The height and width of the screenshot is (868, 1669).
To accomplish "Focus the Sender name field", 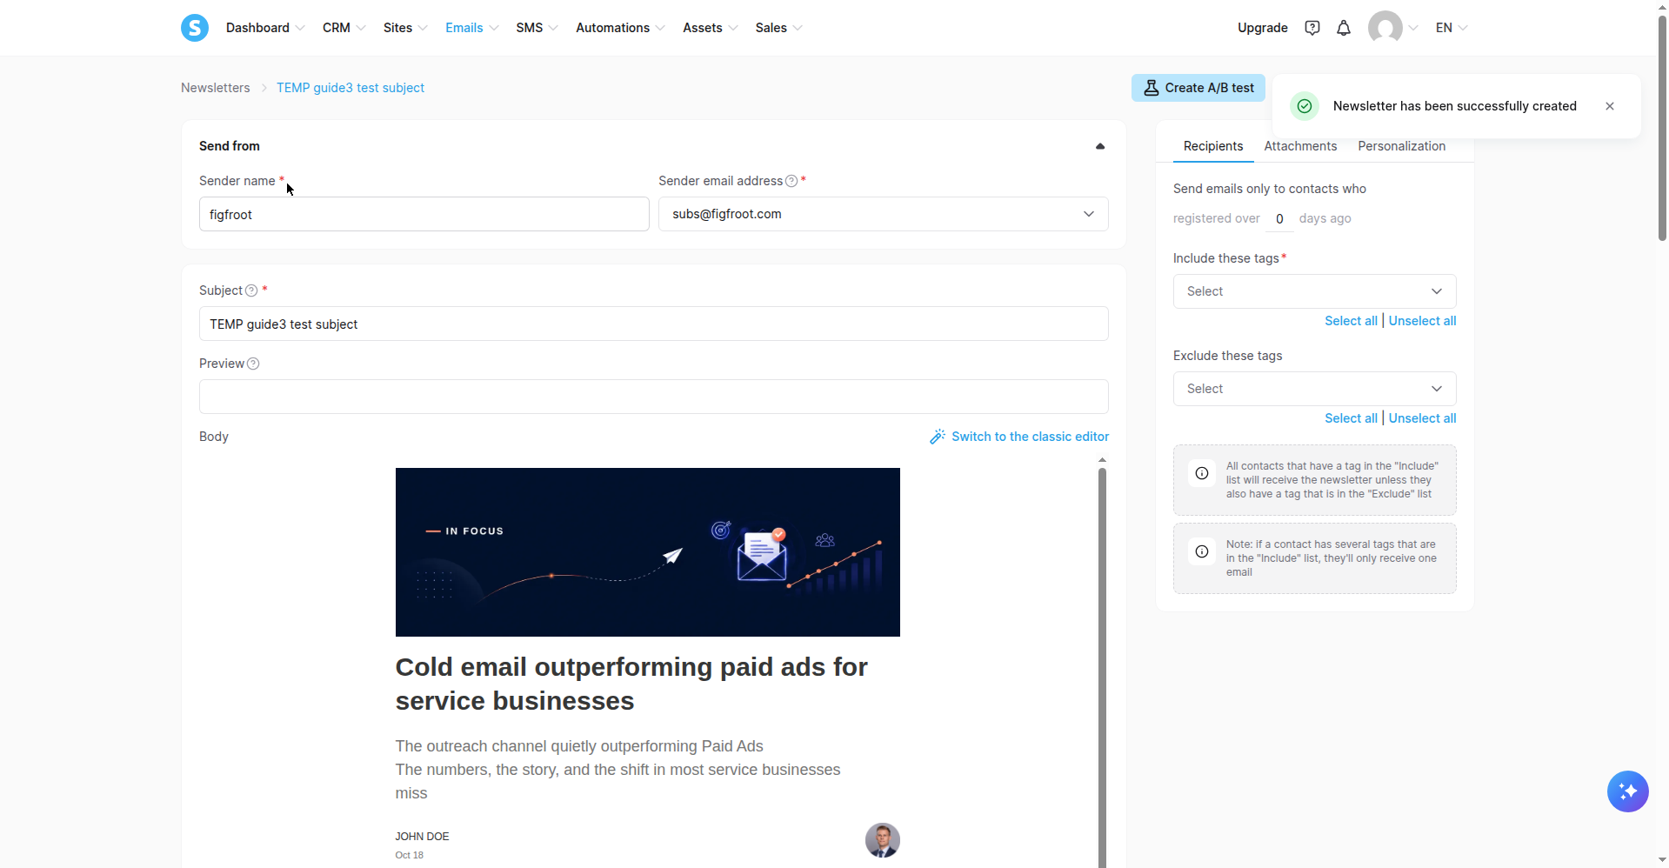I will click(x=424, y=214).
